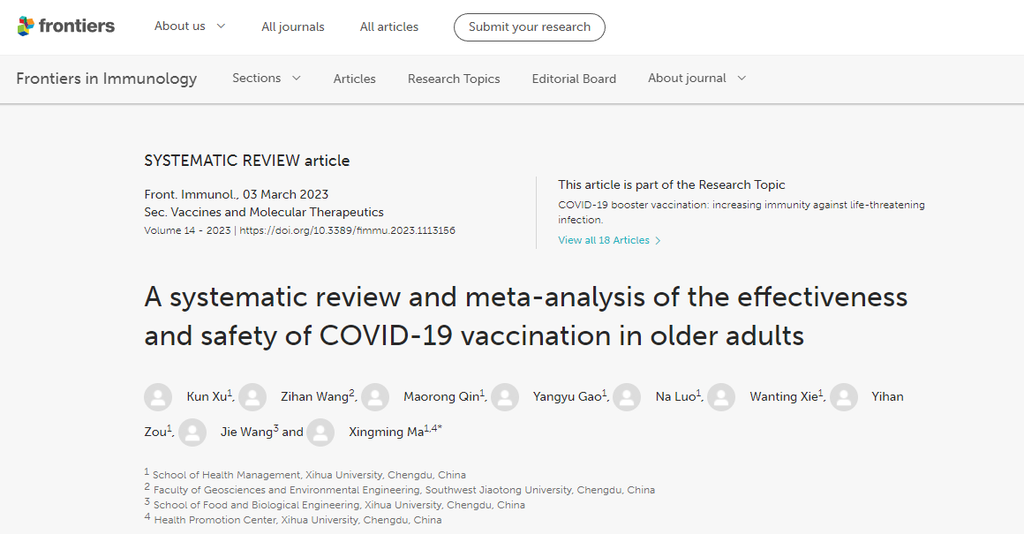Open the All journals menu item
Image resolution: width=1024 pixels, height=534 pixels.
point(293,27)
